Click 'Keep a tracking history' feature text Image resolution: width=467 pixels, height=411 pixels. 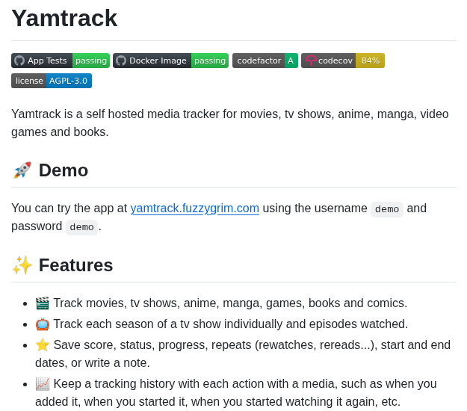236,392
